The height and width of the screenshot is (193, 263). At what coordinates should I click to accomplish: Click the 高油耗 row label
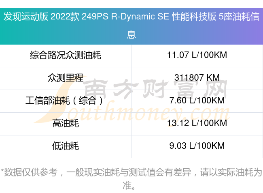[x=66, y=123]
